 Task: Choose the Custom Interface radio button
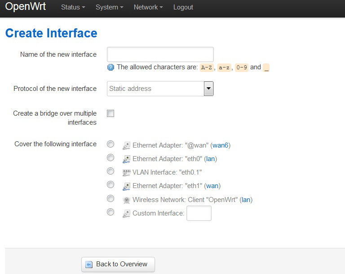111,212
